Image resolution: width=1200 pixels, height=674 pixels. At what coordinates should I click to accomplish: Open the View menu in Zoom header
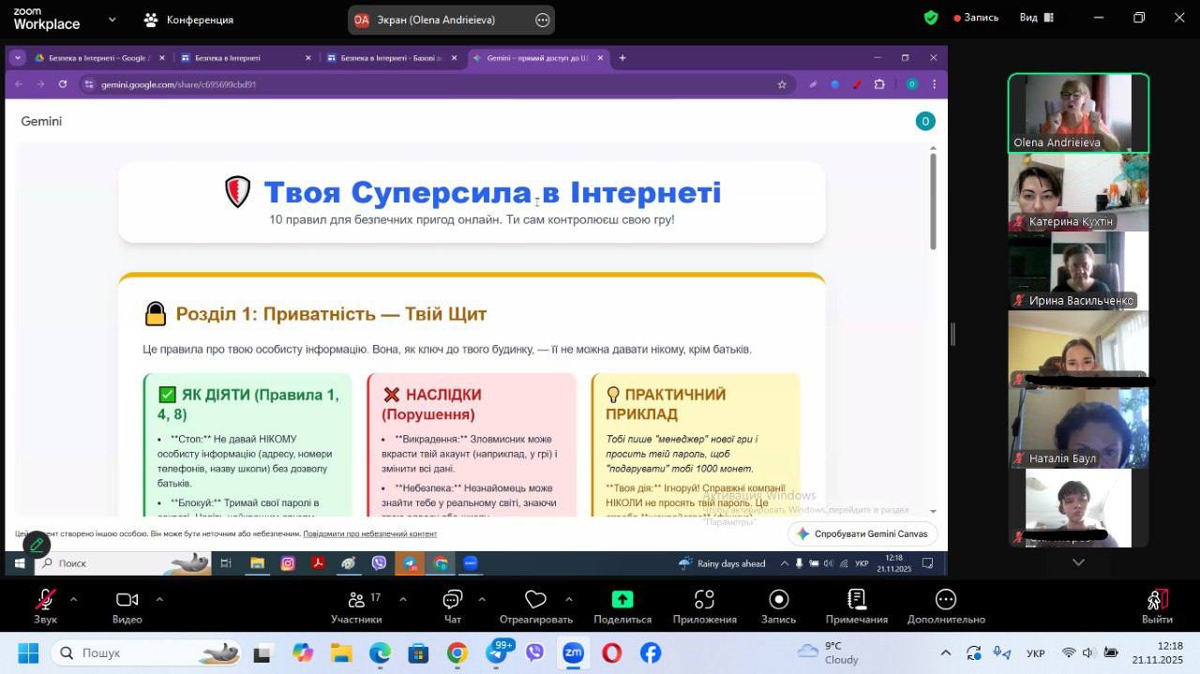tap(1036, 18)
